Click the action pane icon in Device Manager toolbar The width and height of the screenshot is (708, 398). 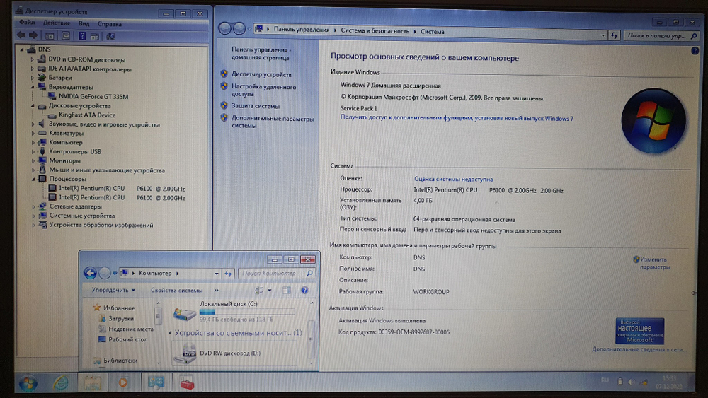95,37
